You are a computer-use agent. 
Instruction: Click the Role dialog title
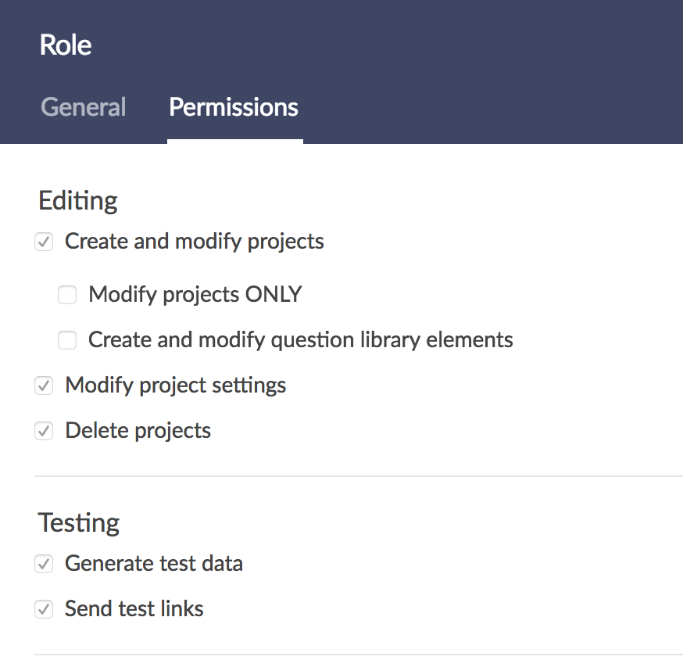click(66, 45)
